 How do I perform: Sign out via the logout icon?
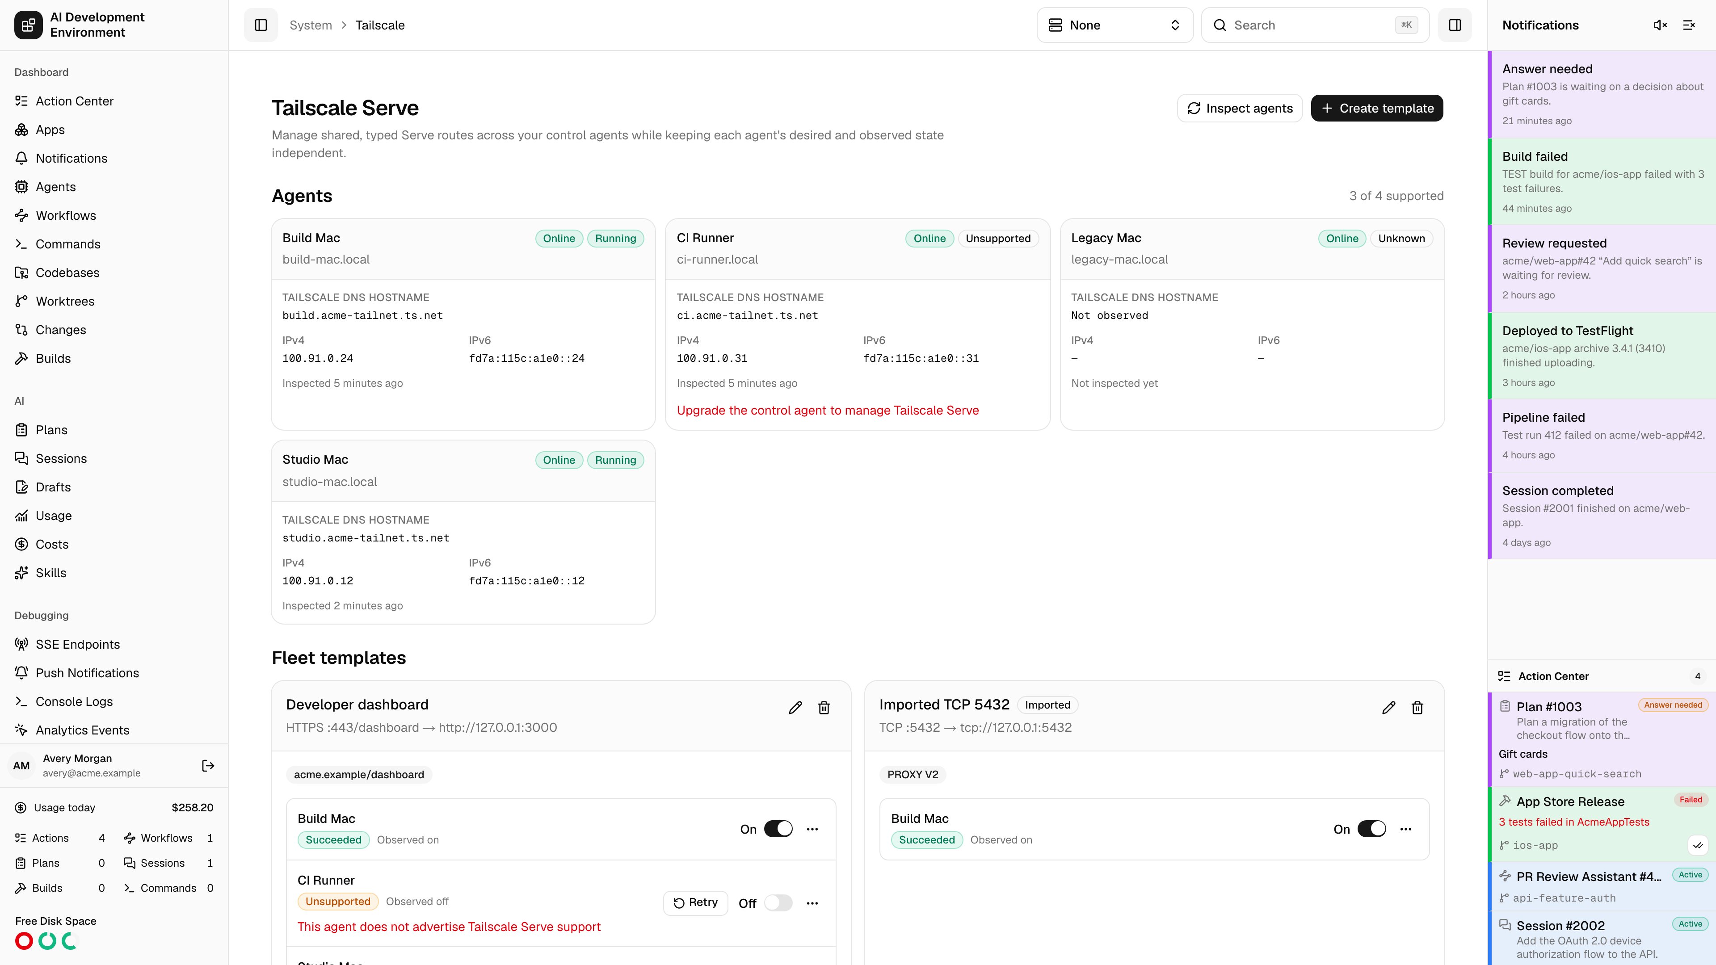tap(208, 766)
